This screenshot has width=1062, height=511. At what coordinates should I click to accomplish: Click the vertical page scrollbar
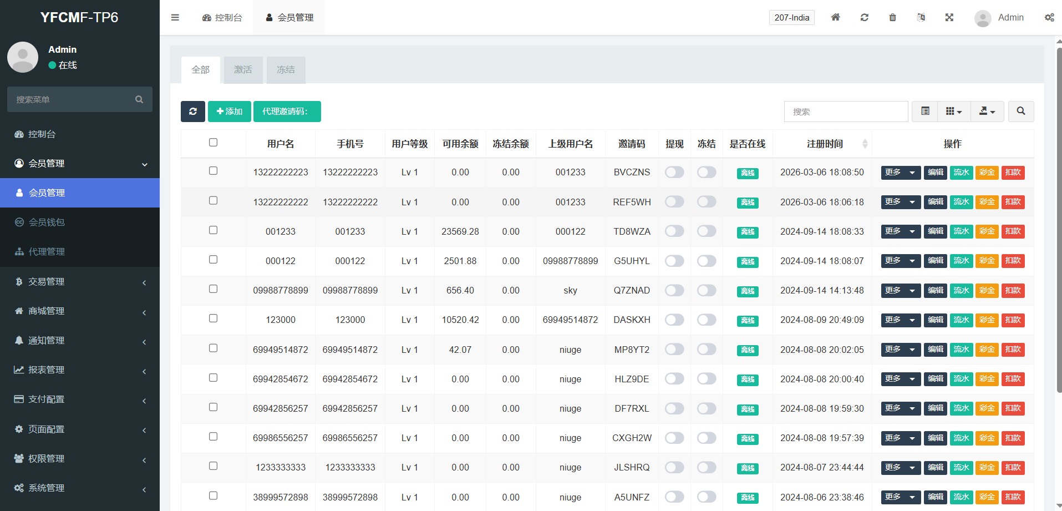1059,222
